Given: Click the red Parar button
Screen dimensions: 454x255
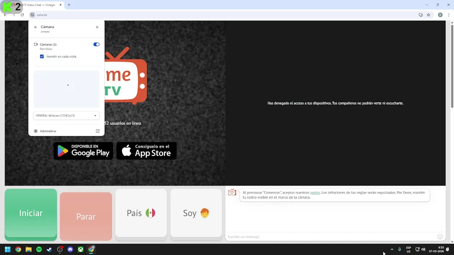Looking at the screenshot, I should tap(86, 216).
